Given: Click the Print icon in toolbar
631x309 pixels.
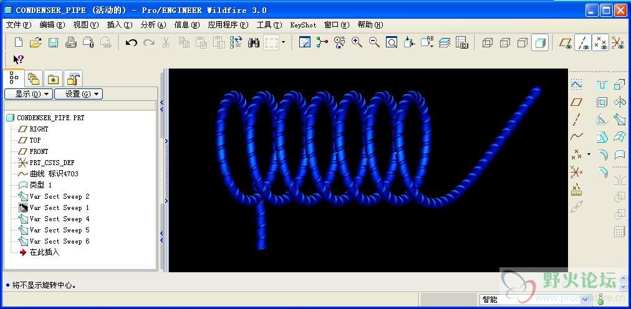Looking at the screenshot, I should [71, 42].
